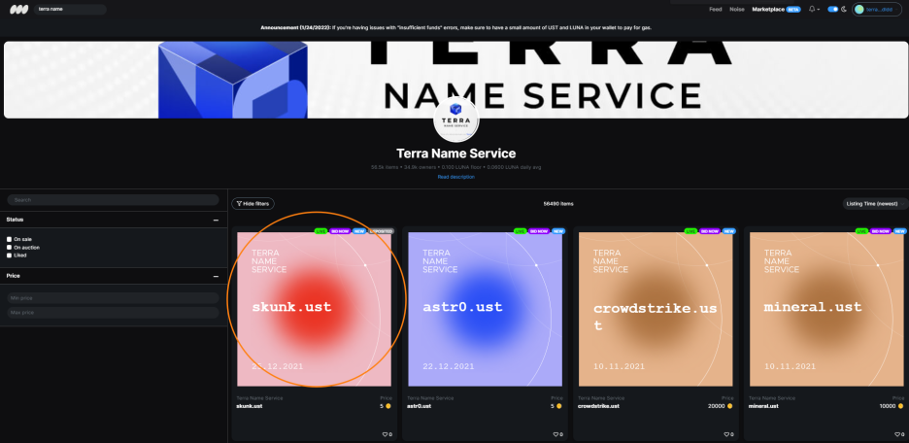Click the coin icon beside price 10000
This screenshot has width=909, height=443.
click(x=901, y=406)
